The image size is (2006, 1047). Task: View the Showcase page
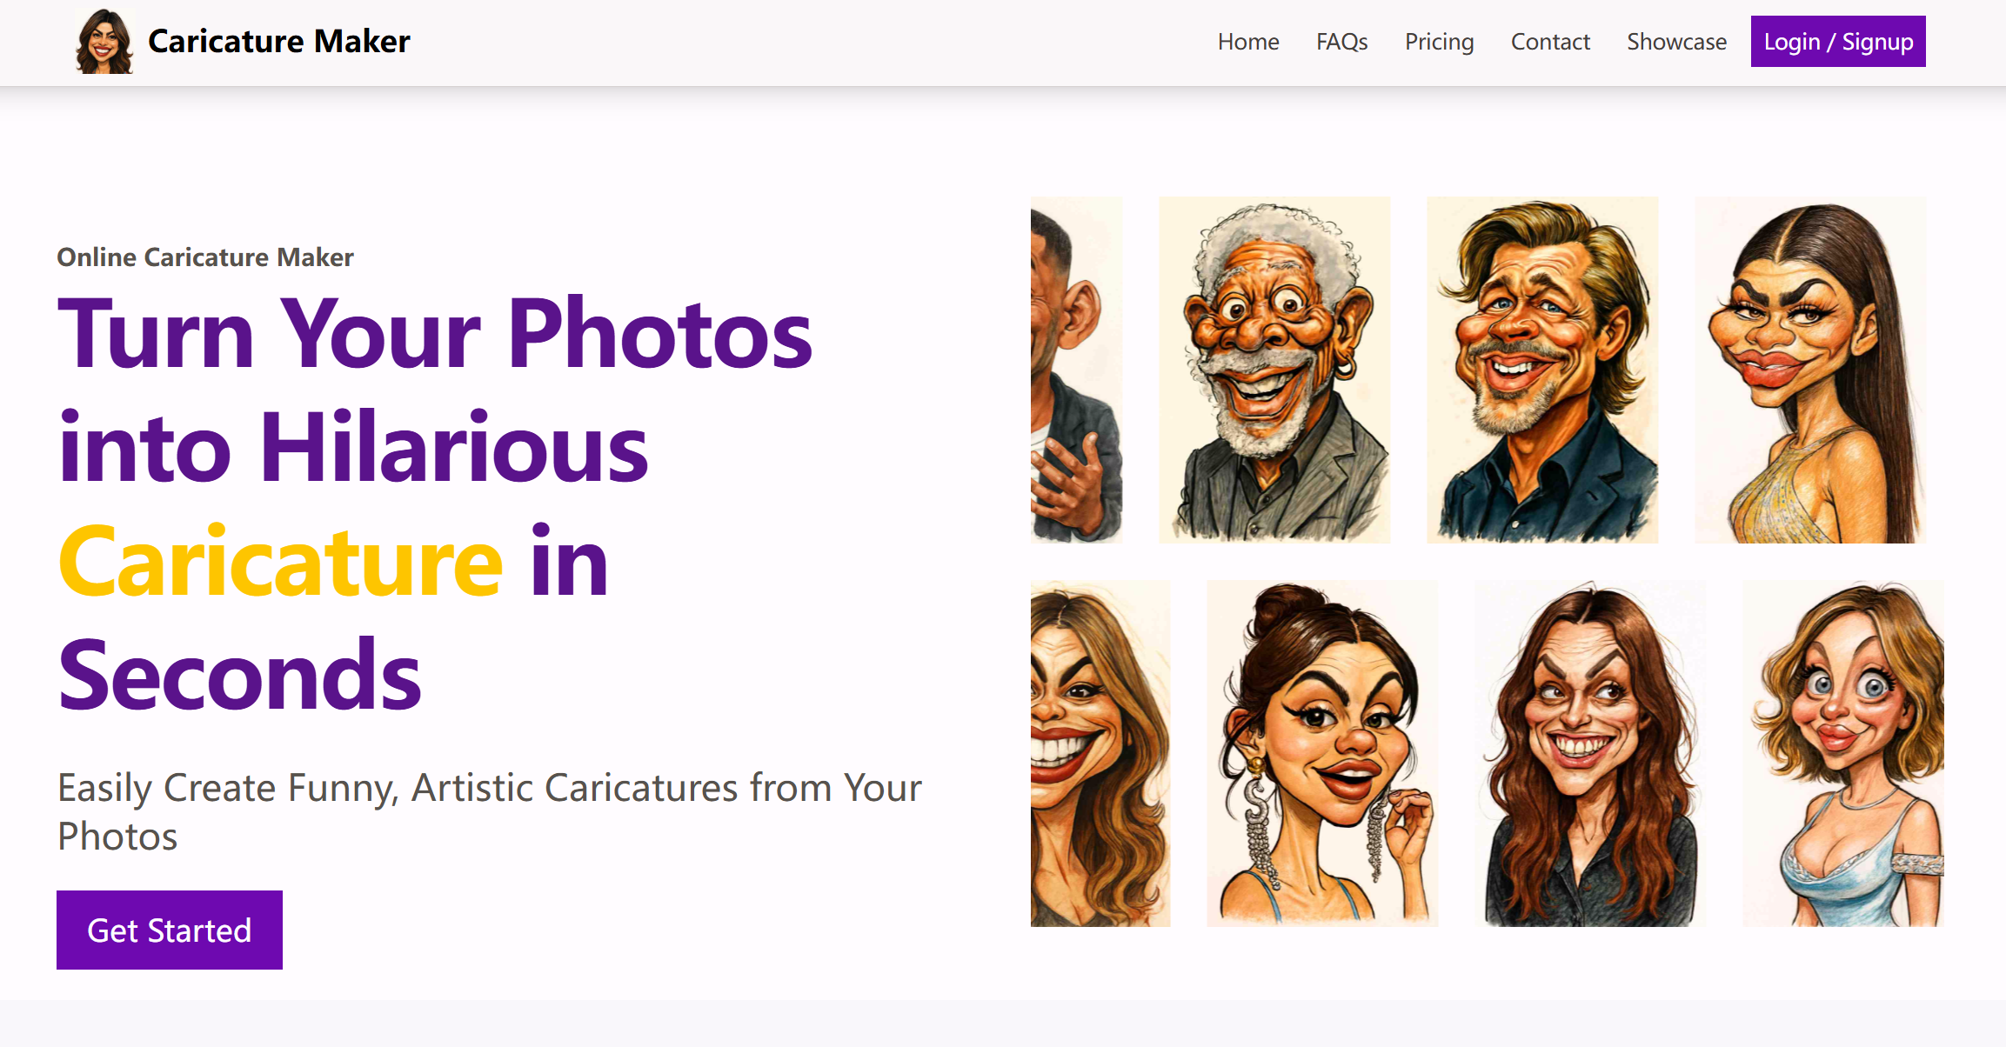[1676, 42]
